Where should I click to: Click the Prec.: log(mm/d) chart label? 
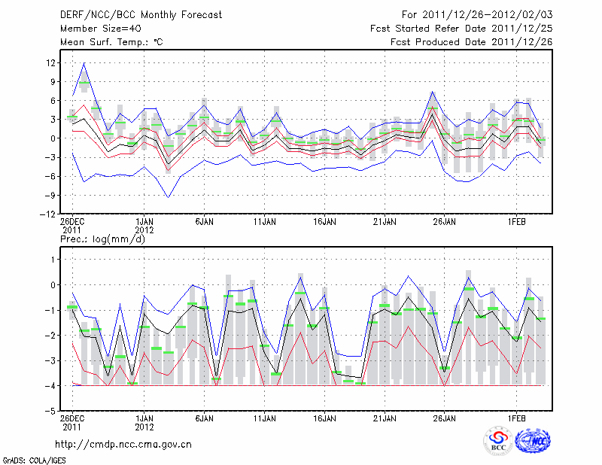(102, 239)
